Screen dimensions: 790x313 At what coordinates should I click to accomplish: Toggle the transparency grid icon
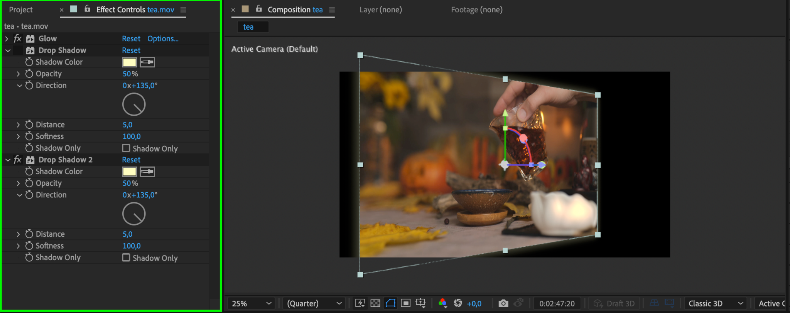pyautogui.click(x=375, y=303)
